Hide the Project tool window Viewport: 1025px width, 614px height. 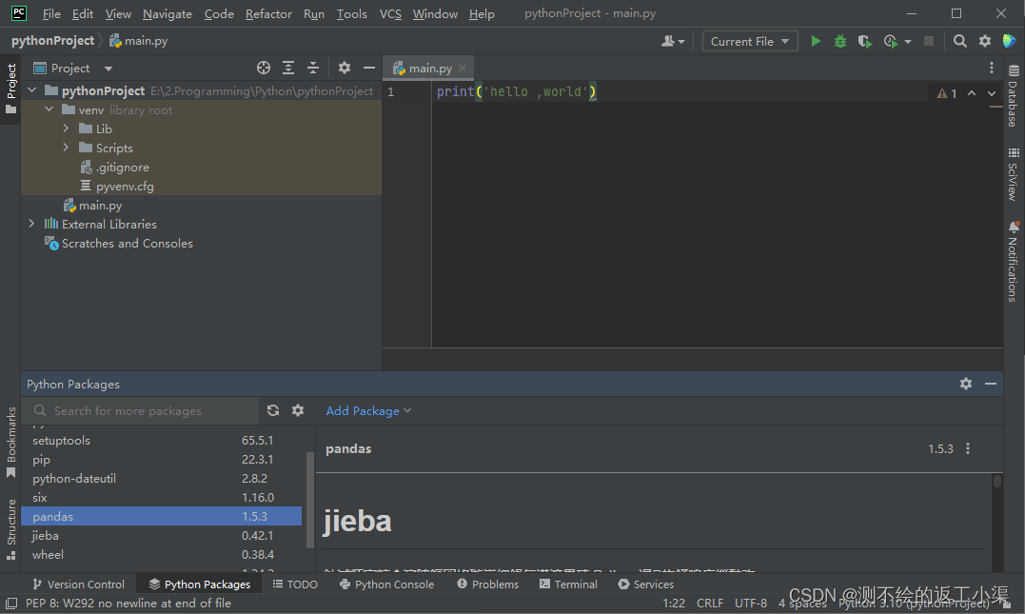368,68
